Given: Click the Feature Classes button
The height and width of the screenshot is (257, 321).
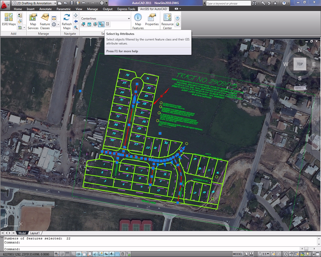Looking at the screenshot, I should click(x=45, y=21).
